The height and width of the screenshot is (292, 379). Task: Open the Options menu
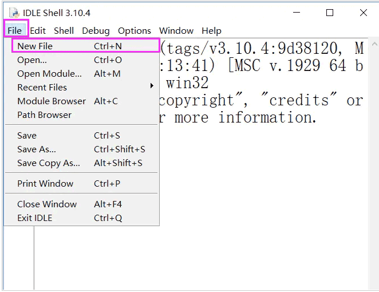point(135,31)
